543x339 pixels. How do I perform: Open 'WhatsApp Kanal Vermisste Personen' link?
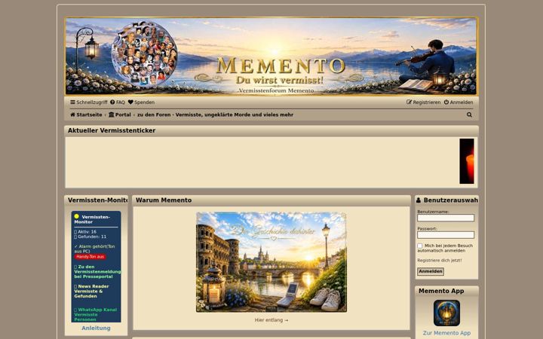96,314
